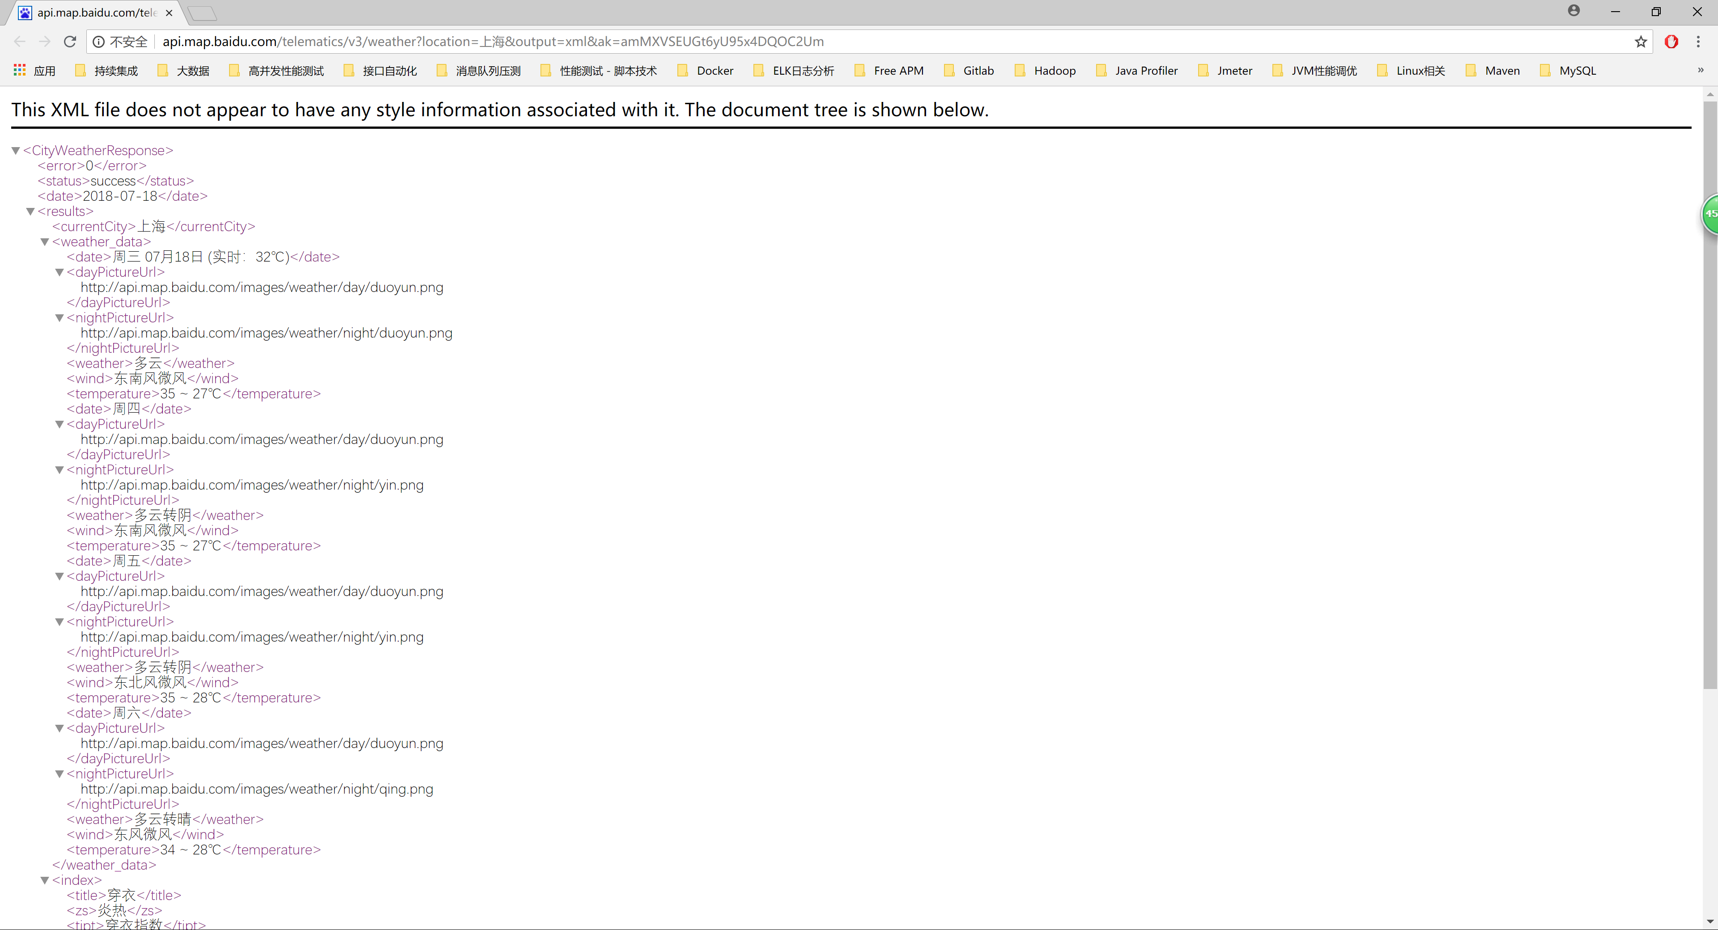Collapse the first dayPictureUrl node
The image size is (1718, 930).
coord(60,272)
